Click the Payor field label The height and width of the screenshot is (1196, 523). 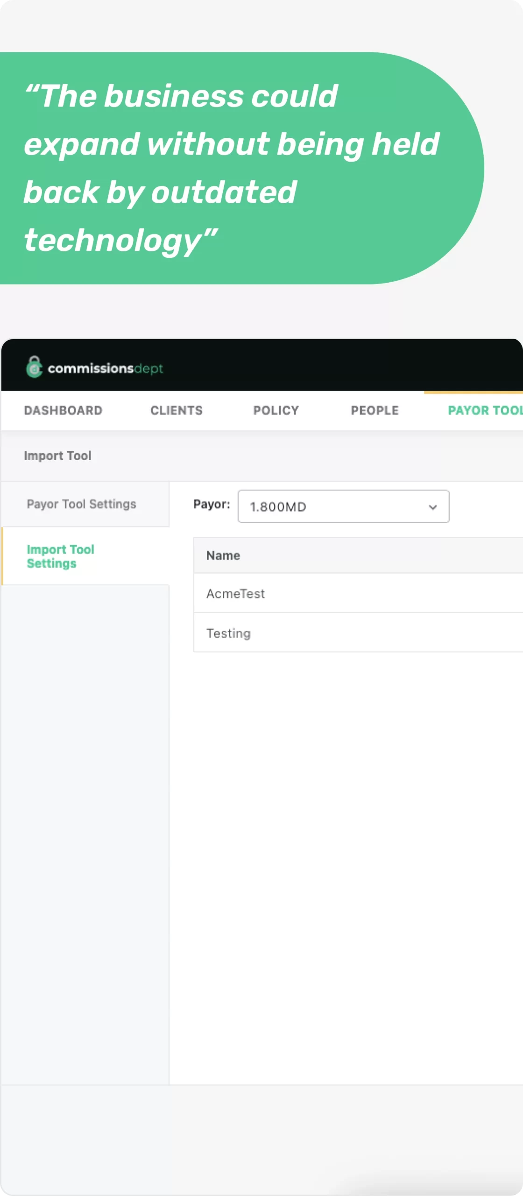point(212,504)
